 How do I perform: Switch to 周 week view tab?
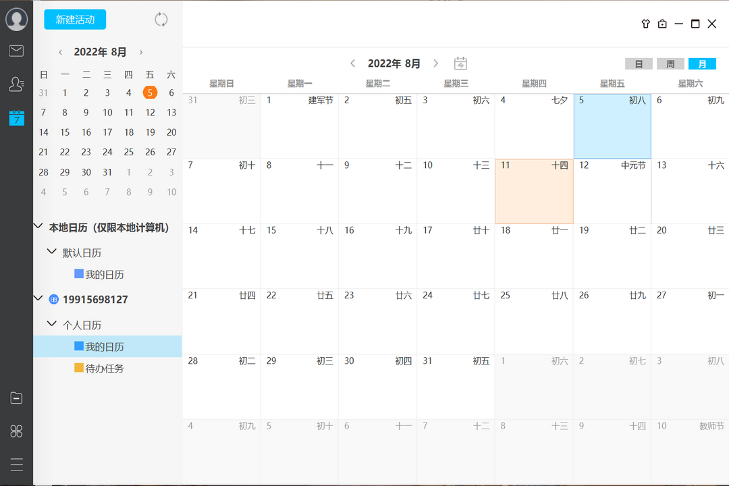[x=670, y=63]
